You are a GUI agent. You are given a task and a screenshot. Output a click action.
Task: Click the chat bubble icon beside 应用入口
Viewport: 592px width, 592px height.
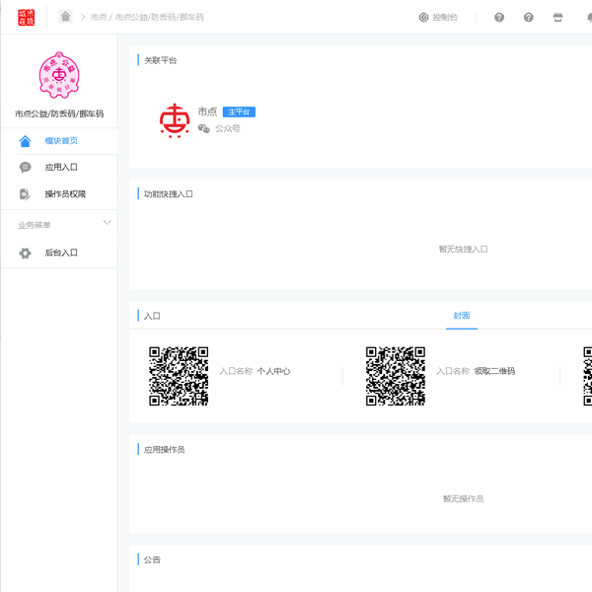[25, 168]
